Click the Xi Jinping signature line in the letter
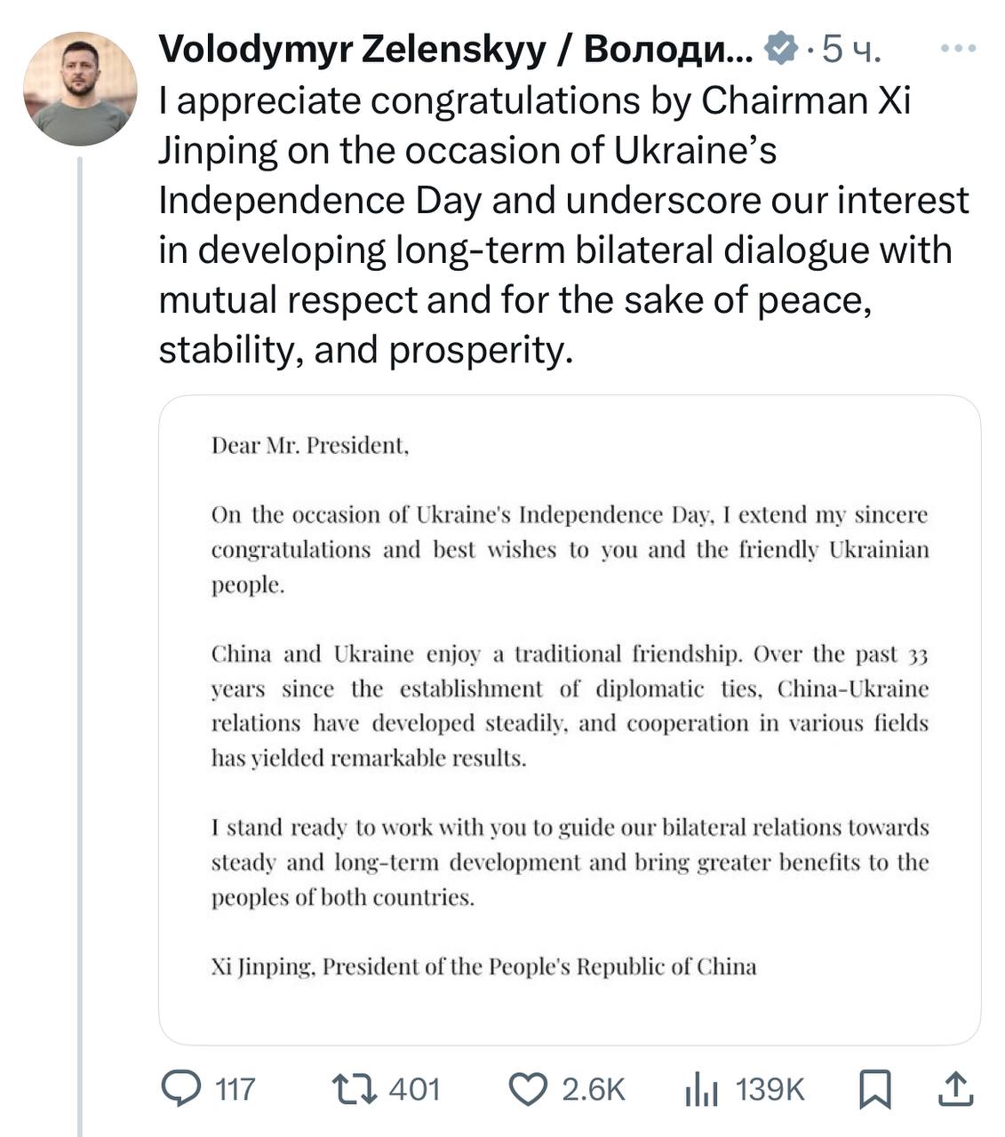The height and width of the screenshot is (1137, 1005). (x=483, y=966)
